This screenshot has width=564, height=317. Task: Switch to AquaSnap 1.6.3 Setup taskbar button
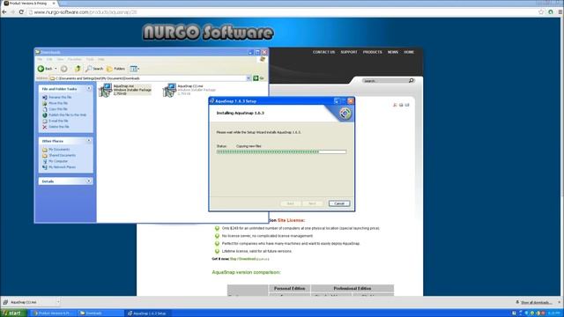tap(149, 313)
